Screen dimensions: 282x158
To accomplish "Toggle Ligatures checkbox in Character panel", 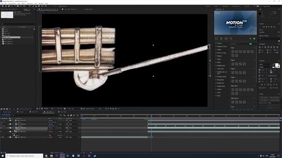I will (x=260, y=88).
